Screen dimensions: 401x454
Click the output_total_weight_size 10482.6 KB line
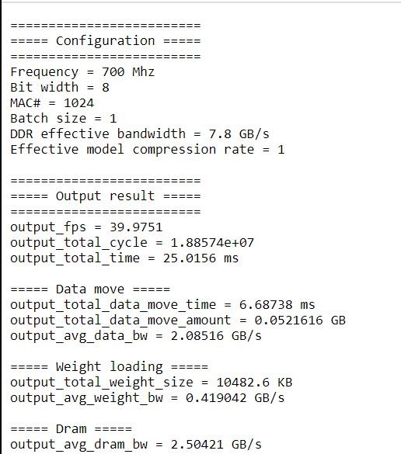pyautogui.click(x=151, y=383)
